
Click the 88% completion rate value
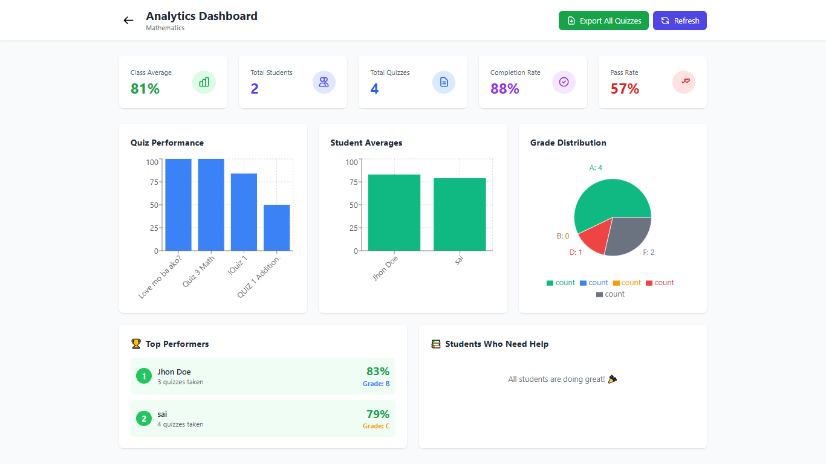click(505, 89)
